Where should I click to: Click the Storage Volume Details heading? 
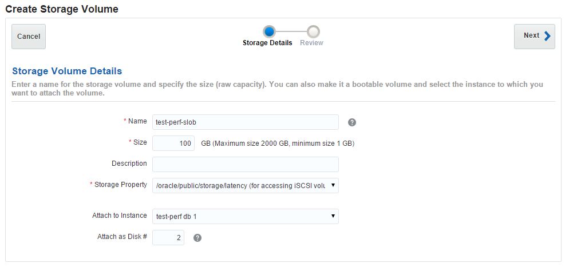(x=67, y=71)
